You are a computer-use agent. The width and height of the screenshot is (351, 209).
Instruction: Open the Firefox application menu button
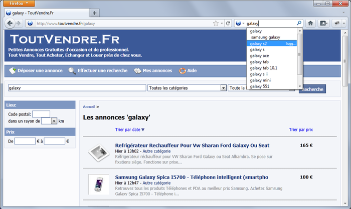pos(19,3)
